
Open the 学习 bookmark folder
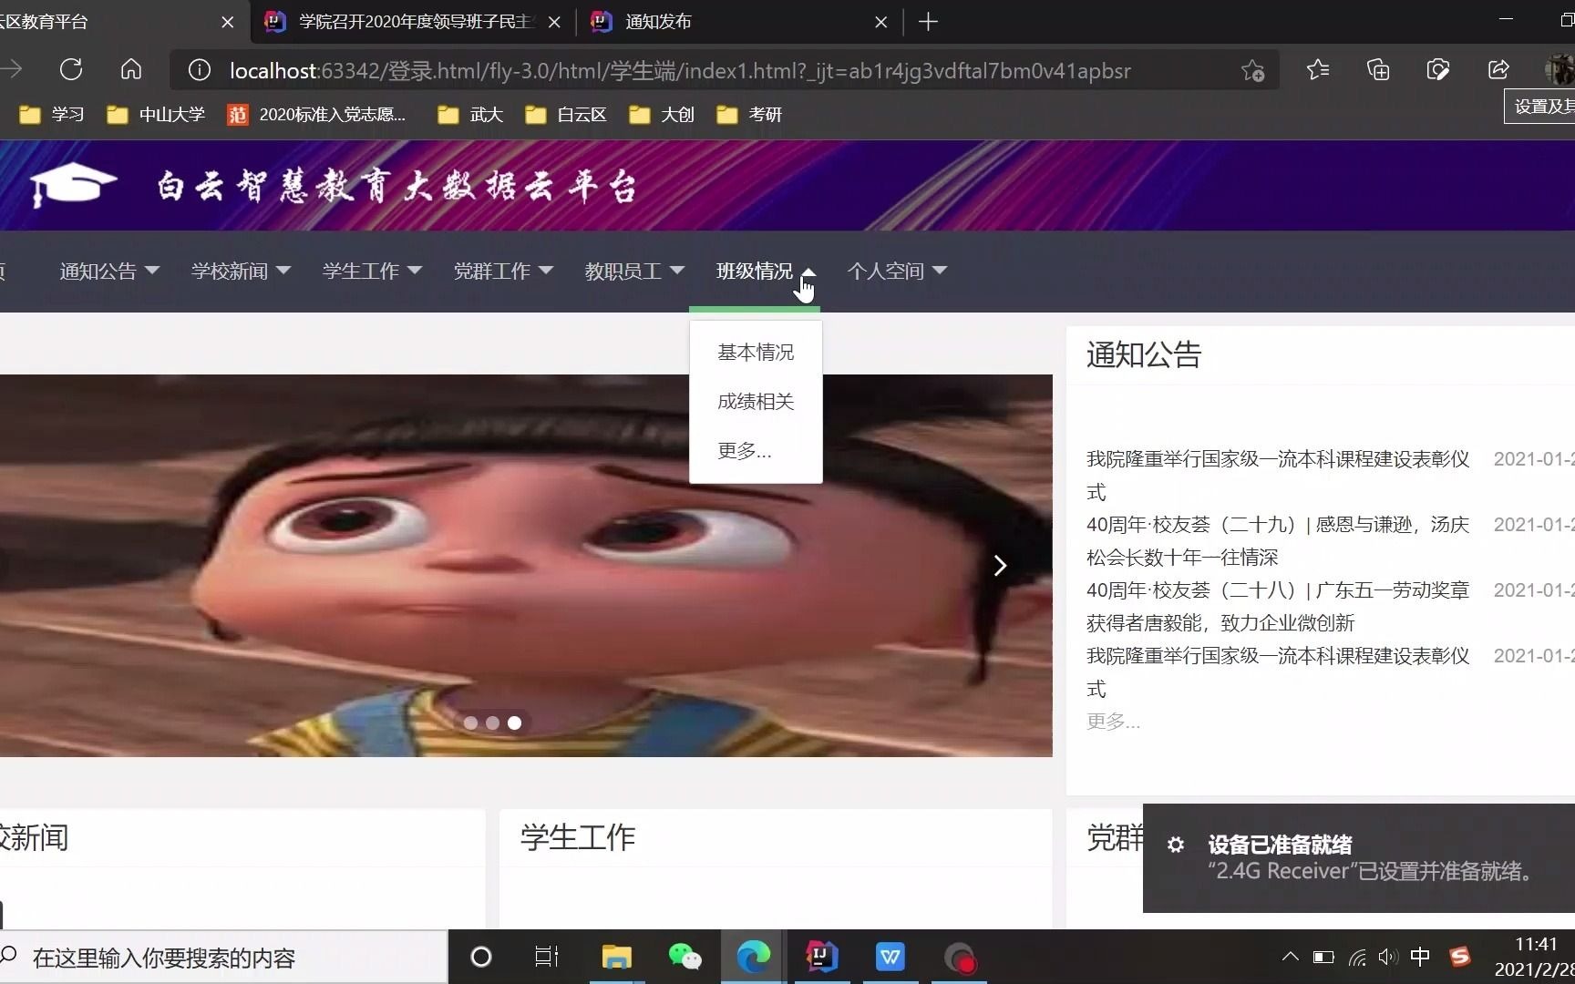(52, 115)
